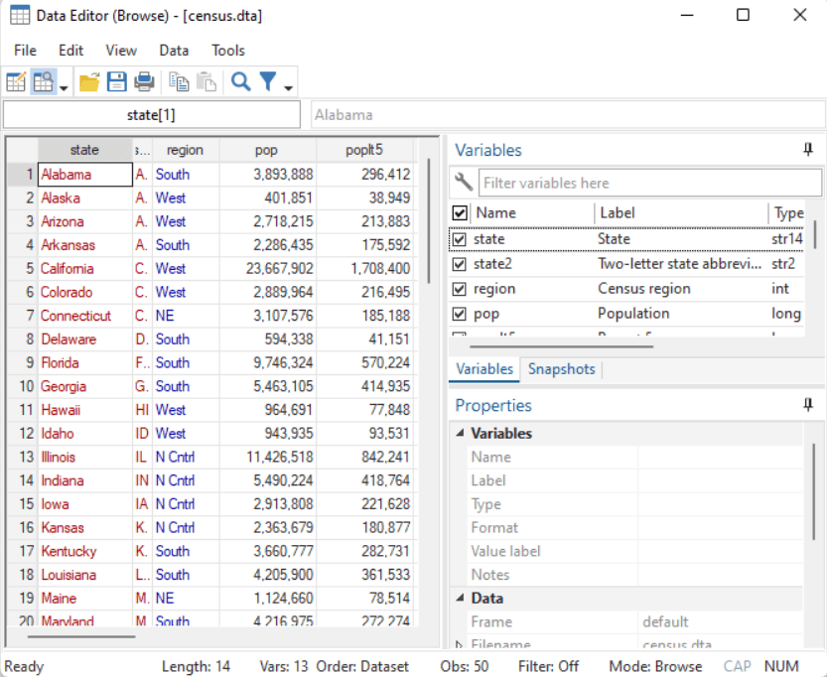This screenshot has width=827, height=677.
Task: Toggle the select-all checkbox beside Name header
Action: pos(460,212)
